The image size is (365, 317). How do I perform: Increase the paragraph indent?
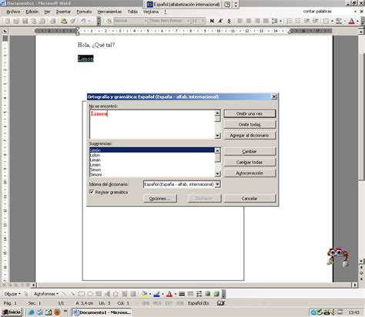(x=316, y=21)
